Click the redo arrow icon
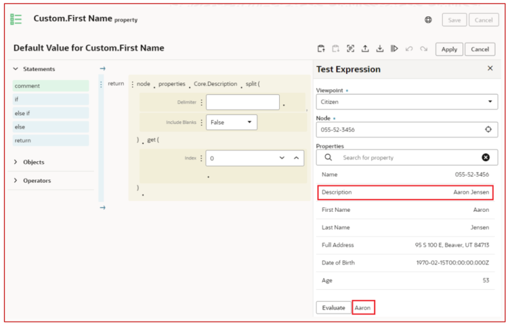This screenshot has height=325, width=508. (x=424, y=49)
